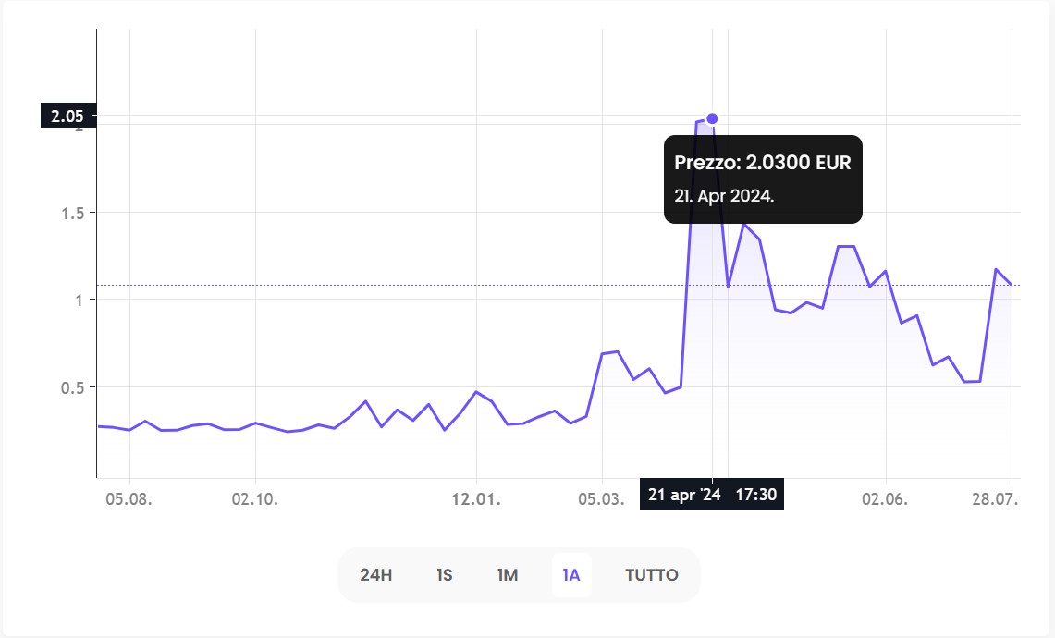Click the 28.07. date axis label
The height and width of the screenshot is (638, 1055).
tap(997, 499)
